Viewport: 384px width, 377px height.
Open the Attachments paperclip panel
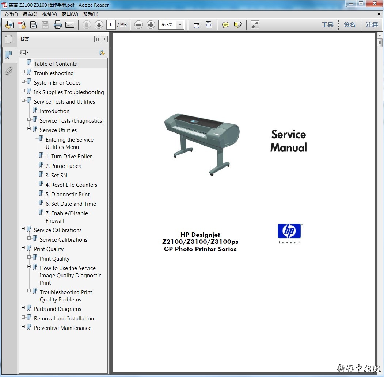(x=8, y=71)
